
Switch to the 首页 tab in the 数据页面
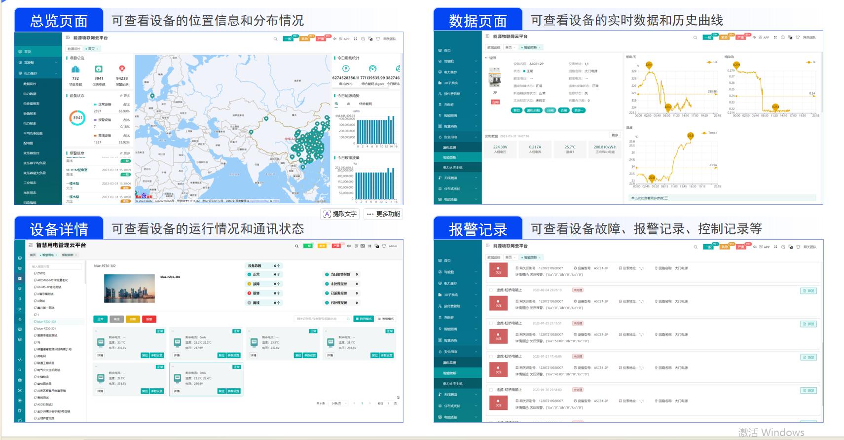510,47
